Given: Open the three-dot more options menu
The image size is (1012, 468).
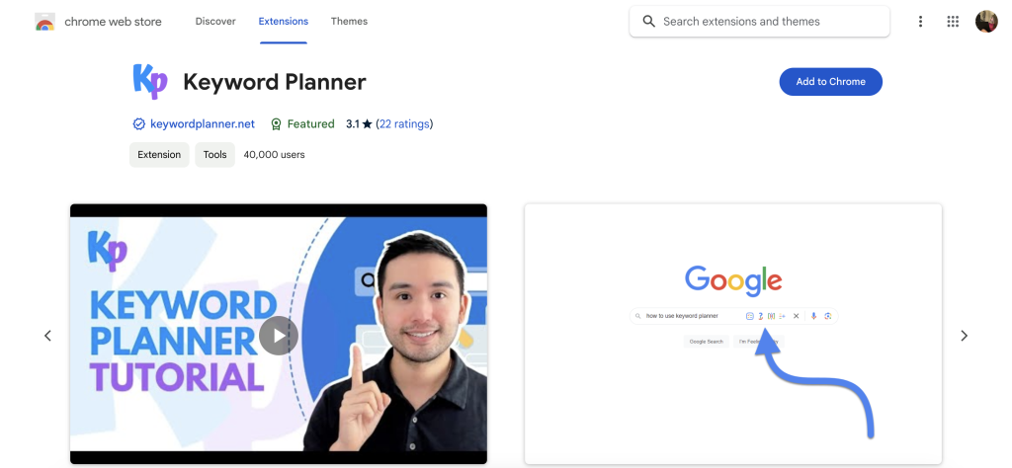Looking at the screenshot, I should point(920,22).
